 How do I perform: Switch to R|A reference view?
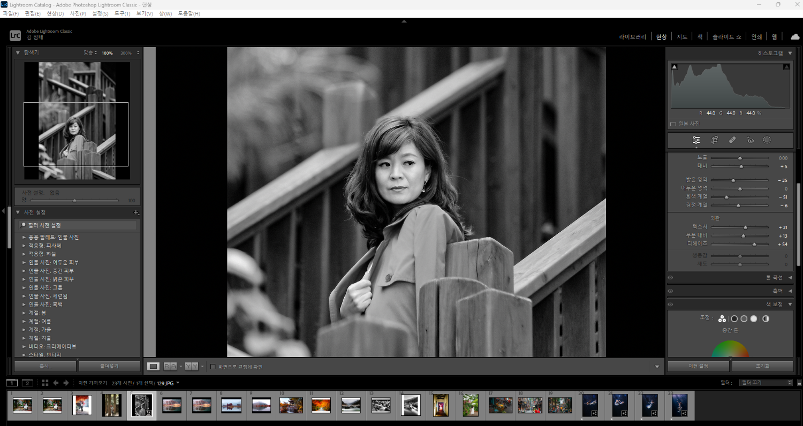pos(170,367)
